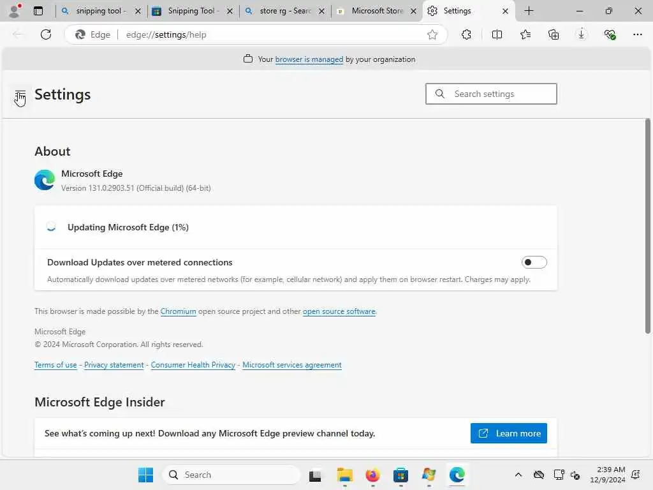Image resolution: width=653 pixels, height=490 pixels.
Task: Click the Learn more Insider button
Action: tap(508, 433)
